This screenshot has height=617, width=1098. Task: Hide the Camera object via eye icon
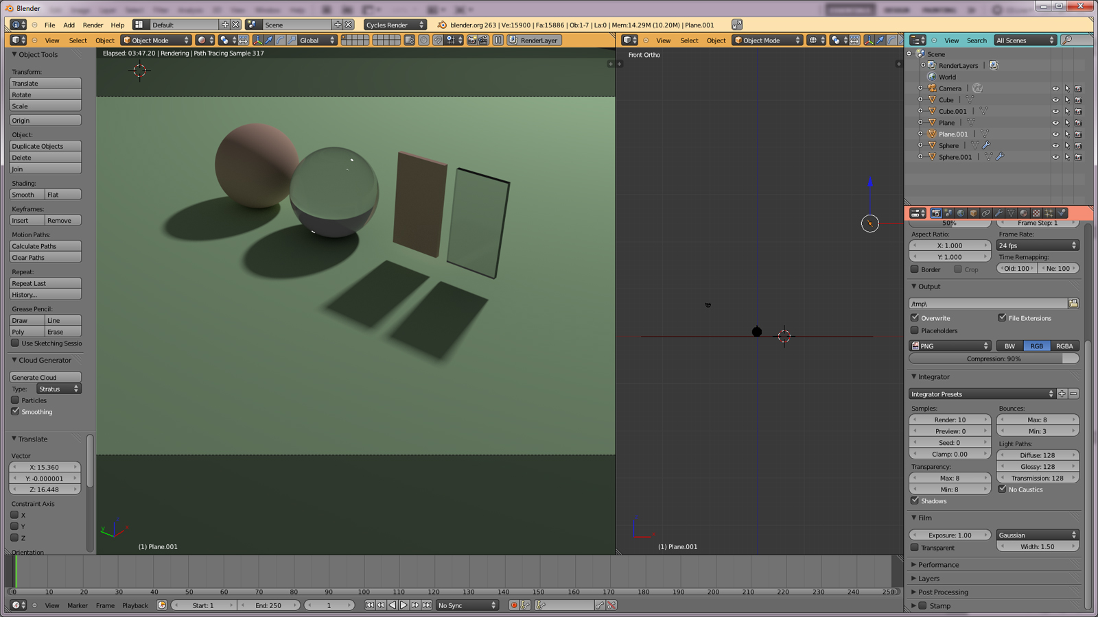(1055, 88)
